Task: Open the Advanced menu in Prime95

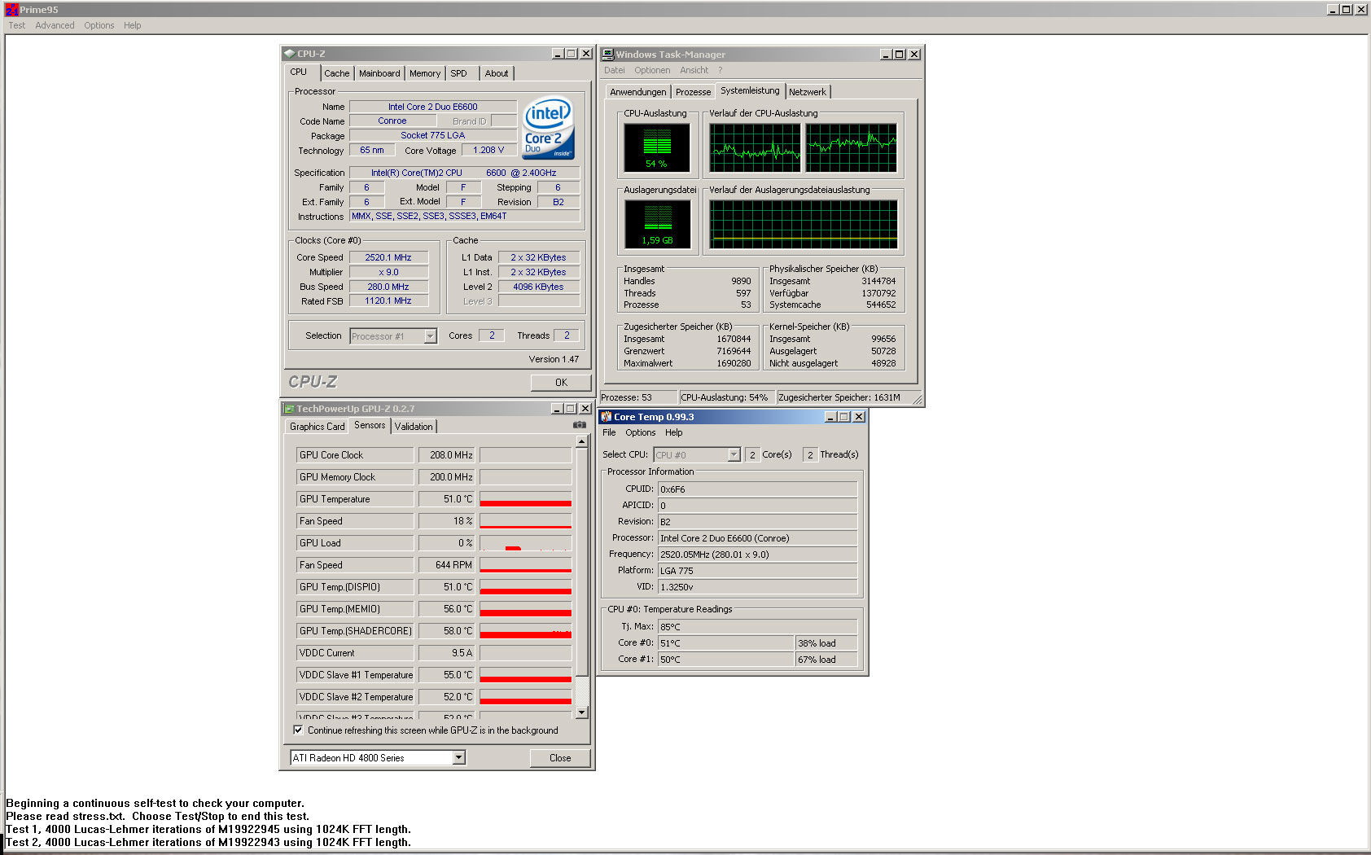Action: pyautogui.click(x=55, y=25)
